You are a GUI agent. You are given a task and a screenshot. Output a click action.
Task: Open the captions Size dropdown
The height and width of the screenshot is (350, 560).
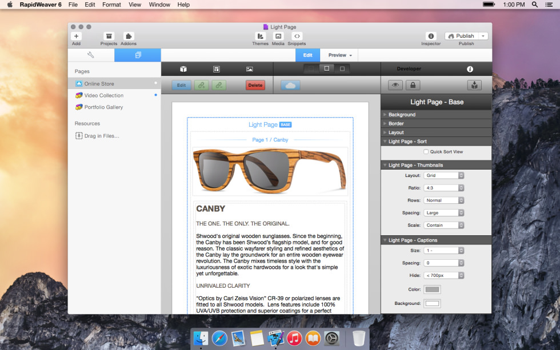pos(444,251)
